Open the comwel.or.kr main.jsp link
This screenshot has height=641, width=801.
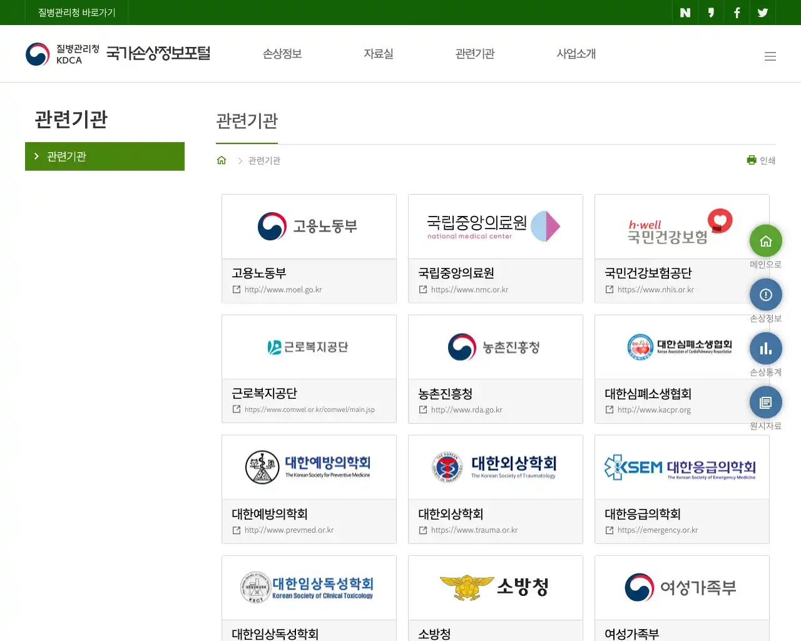pyautogui.click(x=310, y=409)
